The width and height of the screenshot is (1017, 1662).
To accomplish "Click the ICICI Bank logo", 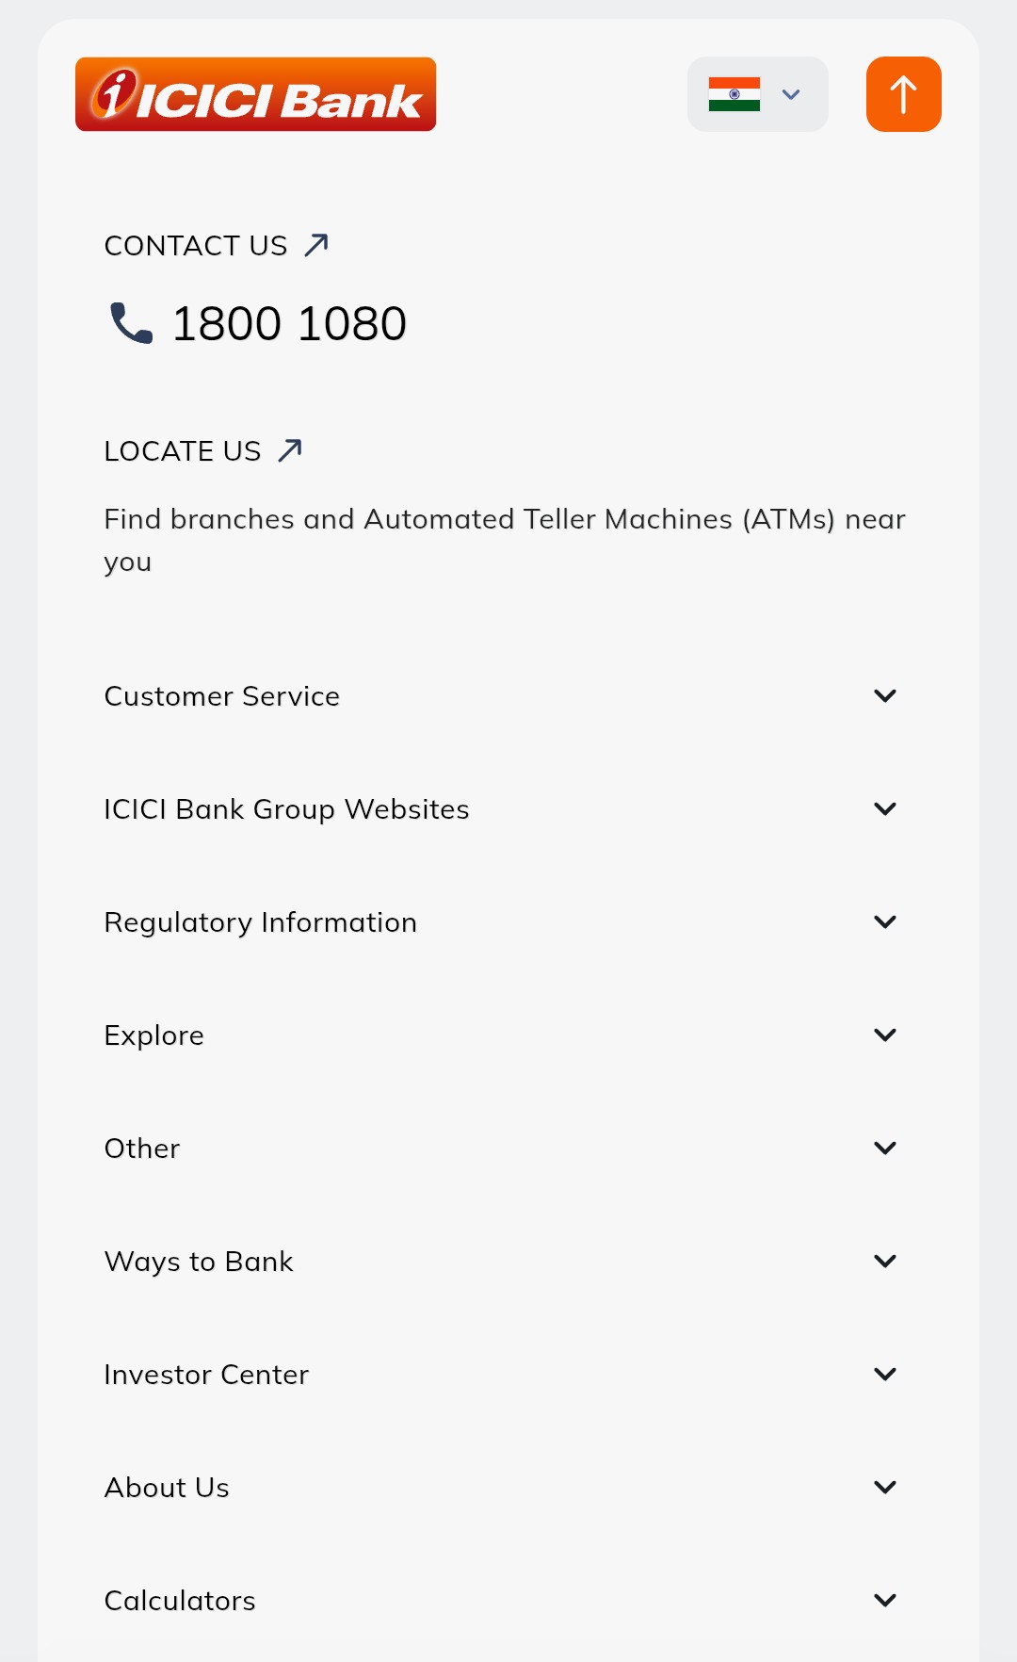I will tap(255, 94).
